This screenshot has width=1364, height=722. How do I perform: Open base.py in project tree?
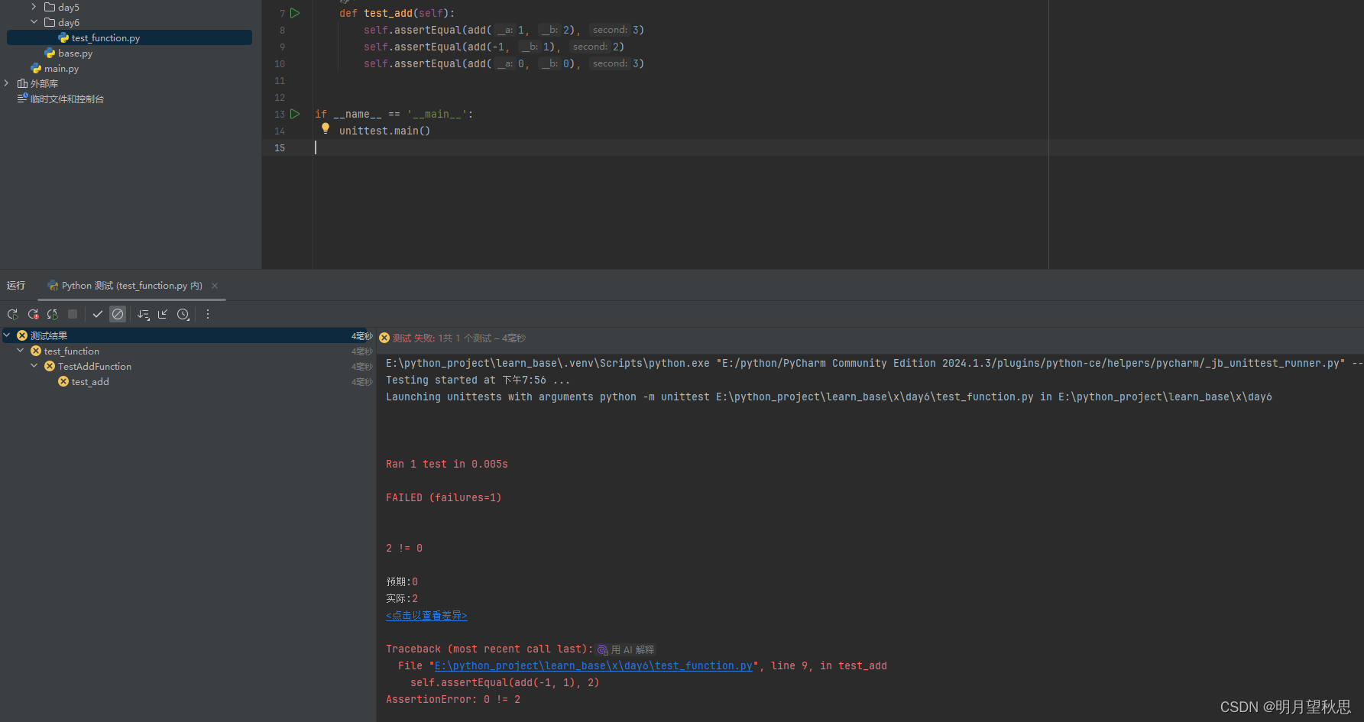(x=75, y=53)
